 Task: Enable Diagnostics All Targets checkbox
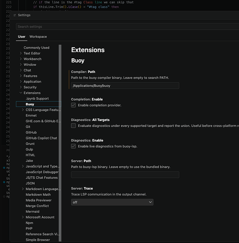[x=74, y=126]
